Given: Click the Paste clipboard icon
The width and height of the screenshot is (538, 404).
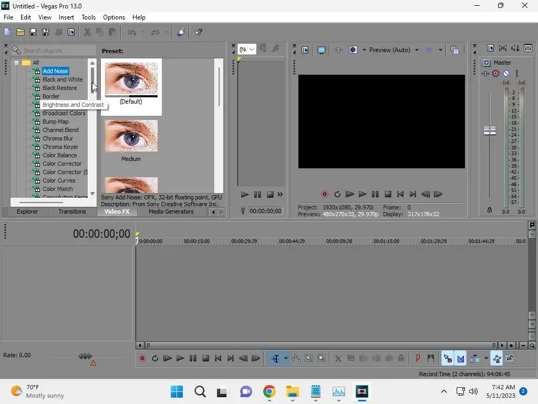Looking at the screenshot, I should (x=112, y=32).
